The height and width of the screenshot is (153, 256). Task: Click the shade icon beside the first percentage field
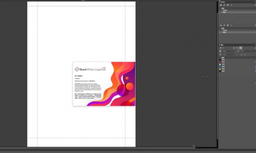[220, 51]
